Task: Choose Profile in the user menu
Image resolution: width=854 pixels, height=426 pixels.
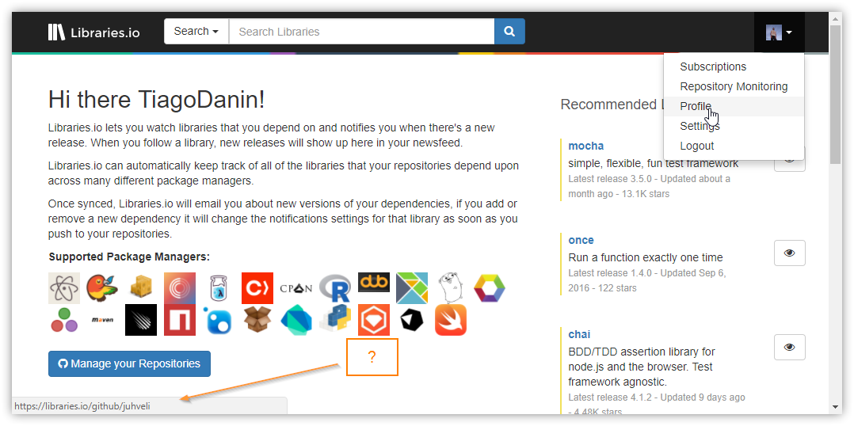Action: [734, 106]
